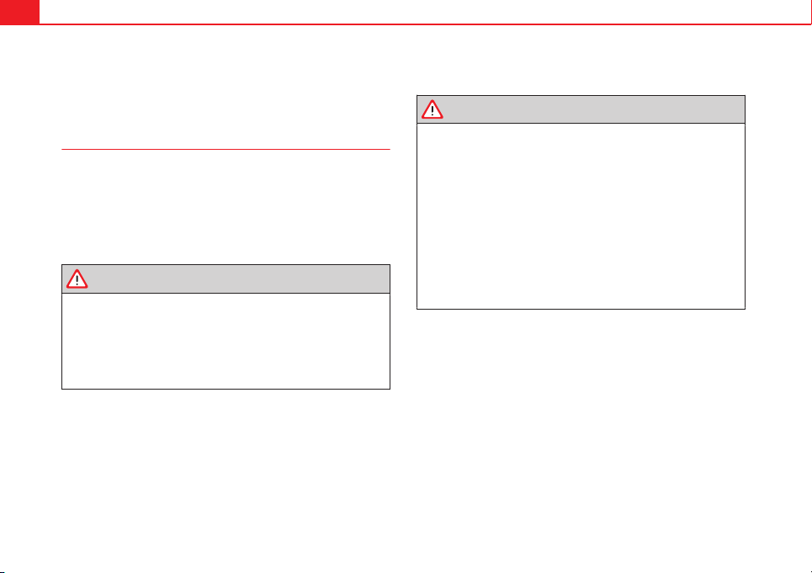Click the red underline beneath the top header strip
Image resolution: width=812 pixels, height=573 pixels.
click(425, 24)
